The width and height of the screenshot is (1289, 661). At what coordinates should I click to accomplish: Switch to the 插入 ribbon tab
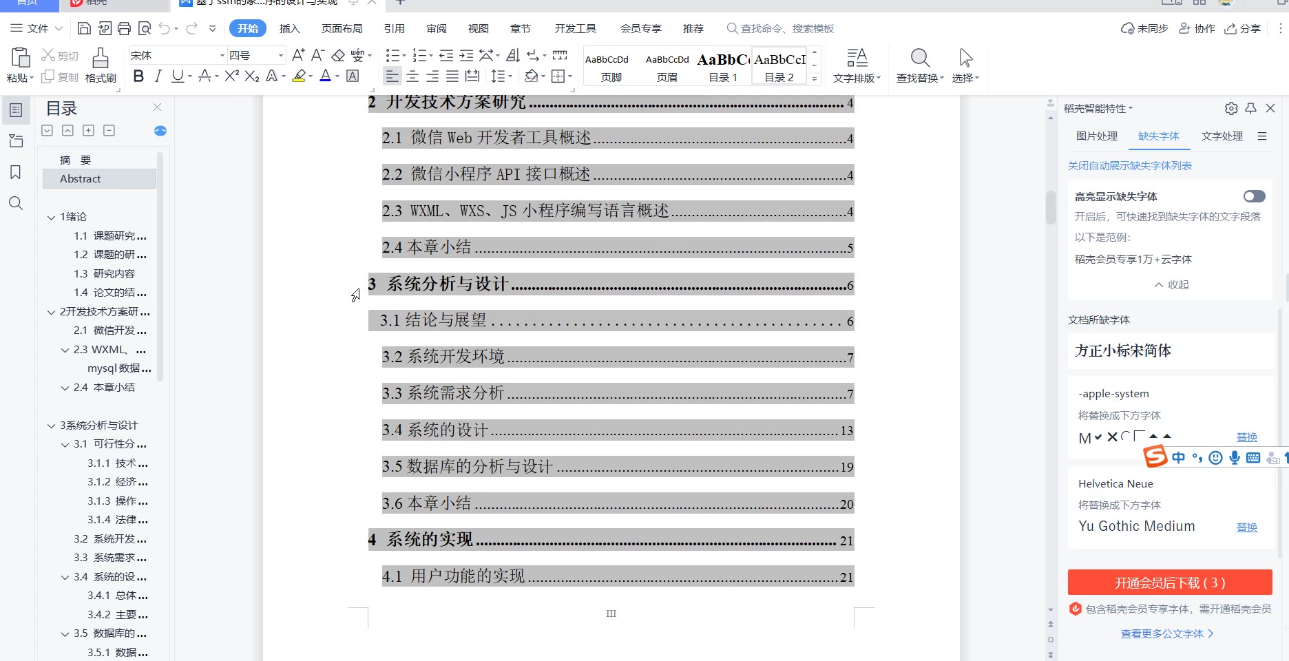[x=289, y=28]
